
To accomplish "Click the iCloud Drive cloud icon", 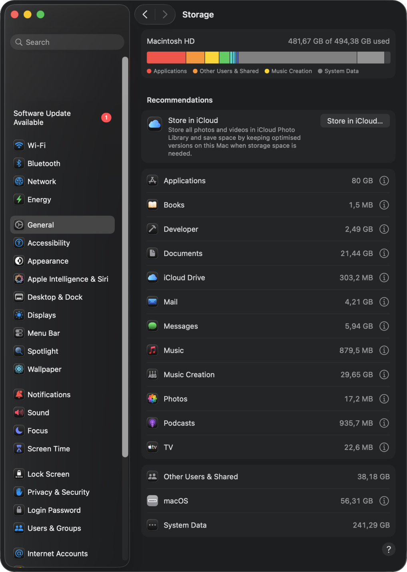I will (x=152, y=278).
